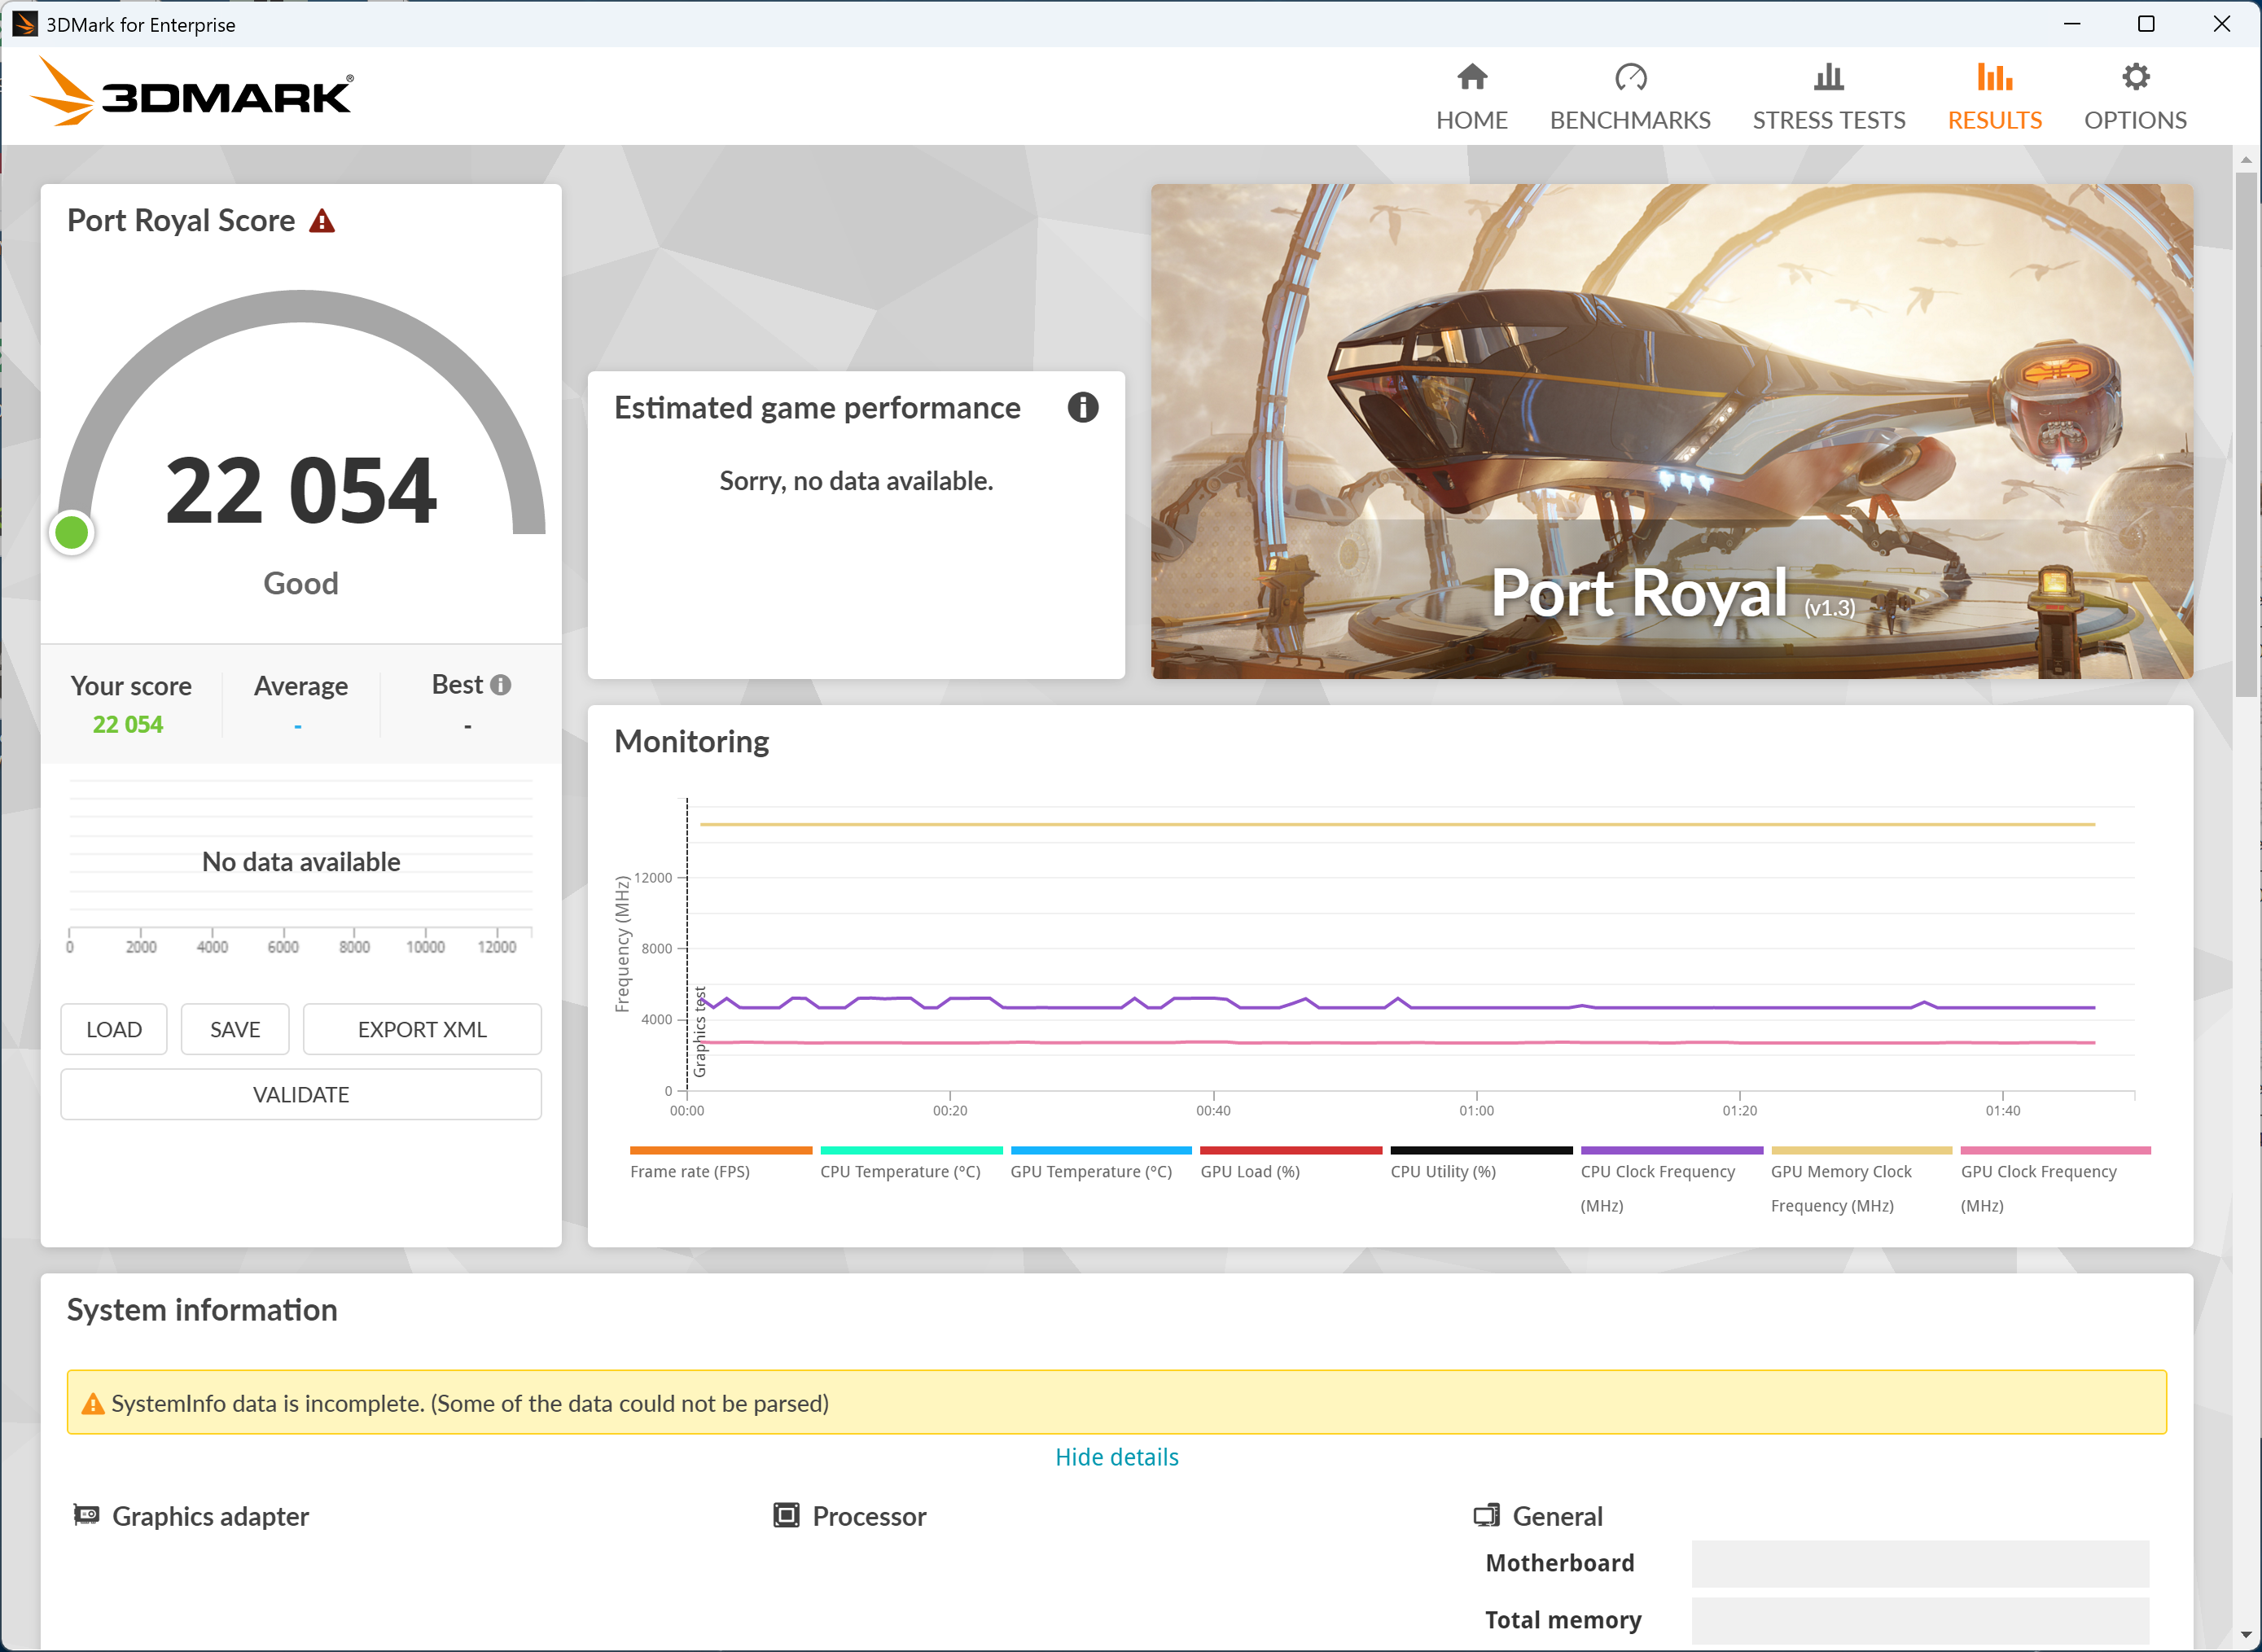Click the Graphics test marker in chart
This screenshot has height=1652, width=2262.
700,1031
